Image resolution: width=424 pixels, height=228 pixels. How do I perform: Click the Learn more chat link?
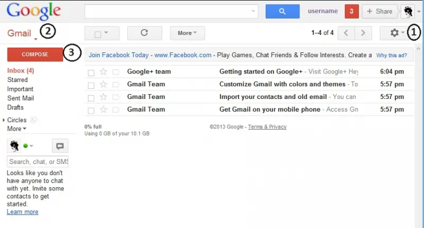[x=22, y=212]
